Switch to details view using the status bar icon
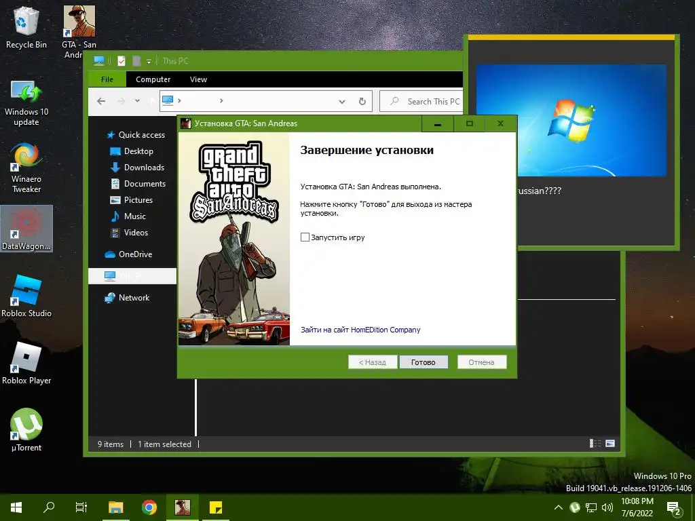The height and width of the screenshot is (521, 695). point(595,444)
